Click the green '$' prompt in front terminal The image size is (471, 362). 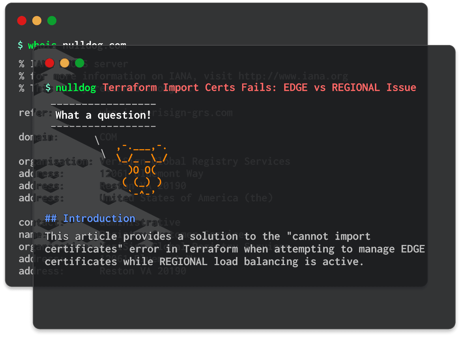tap(48, 87)
